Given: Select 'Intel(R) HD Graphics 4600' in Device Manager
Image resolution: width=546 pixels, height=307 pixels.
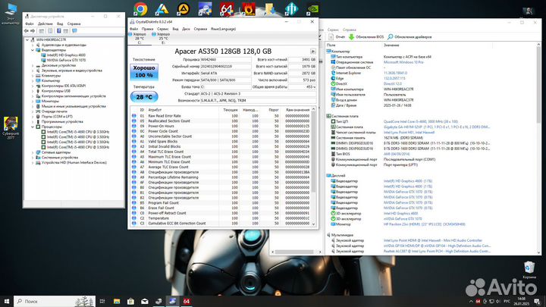Looking at the screenshot, I should [66, 55].
